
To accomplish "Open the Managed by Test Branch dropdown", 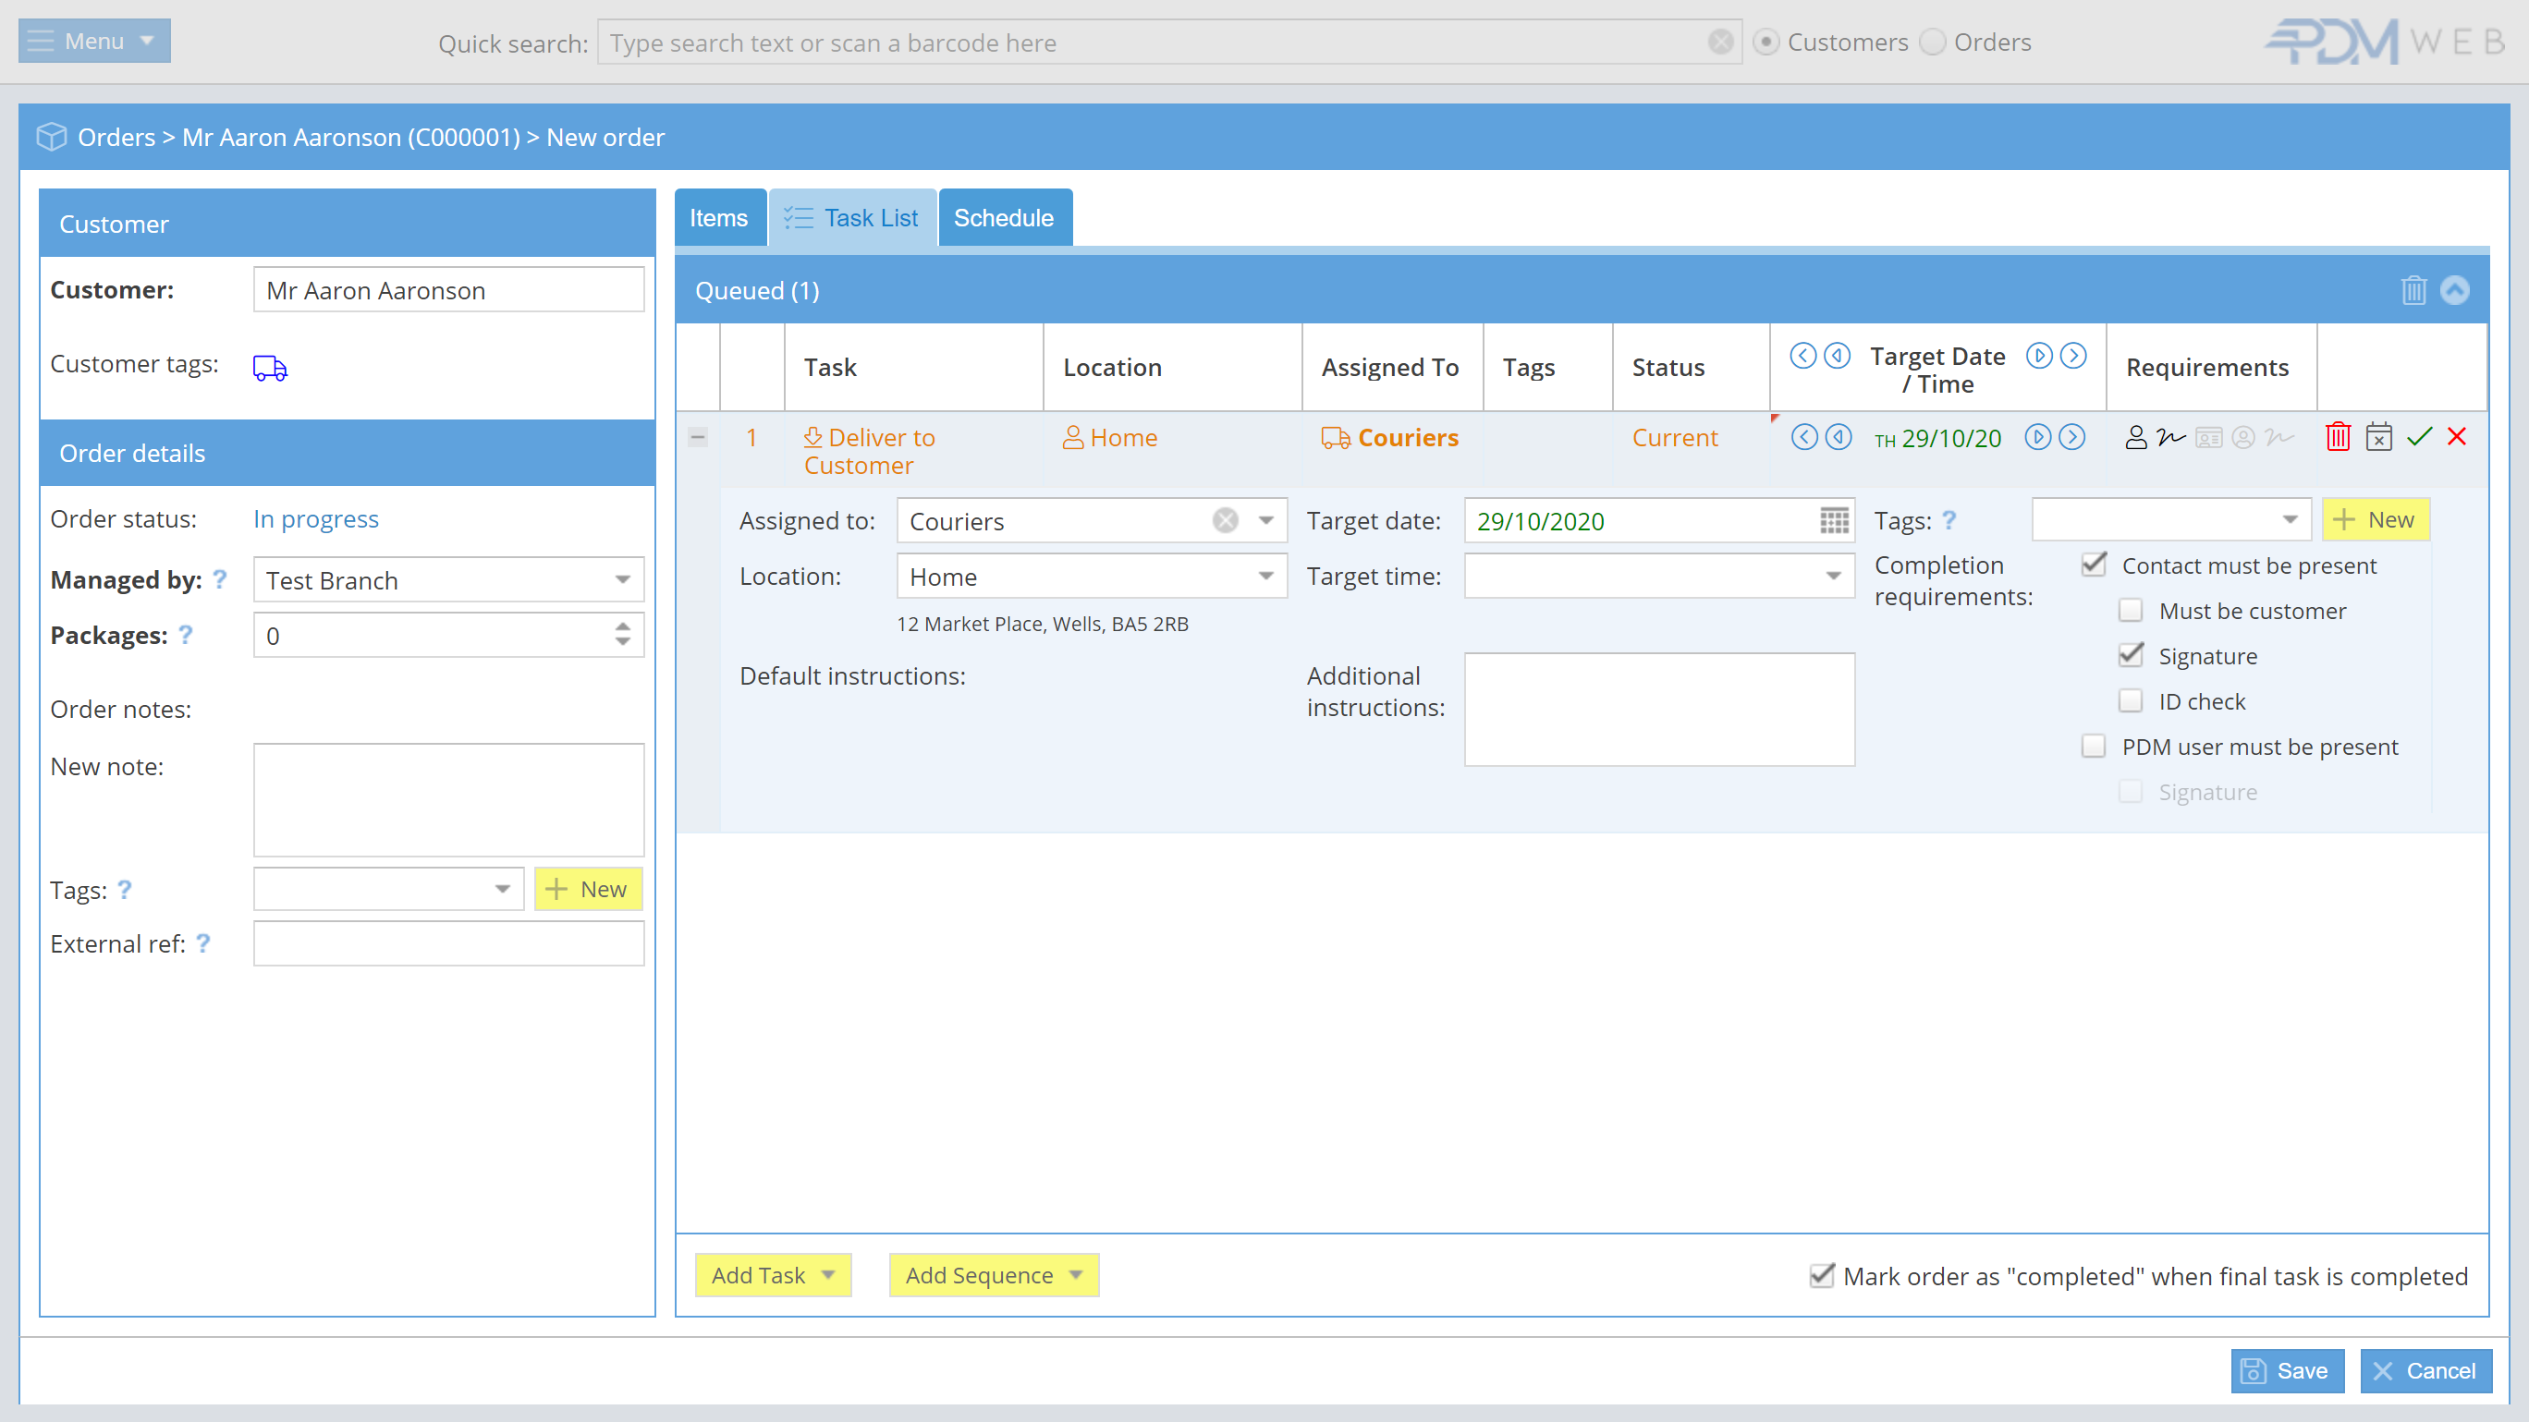I will tap(622, 580).
